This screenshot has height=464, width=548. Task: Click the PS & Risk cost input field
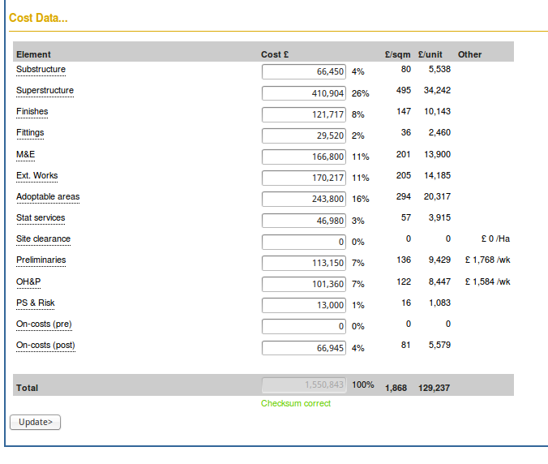(x=304, y=305)
